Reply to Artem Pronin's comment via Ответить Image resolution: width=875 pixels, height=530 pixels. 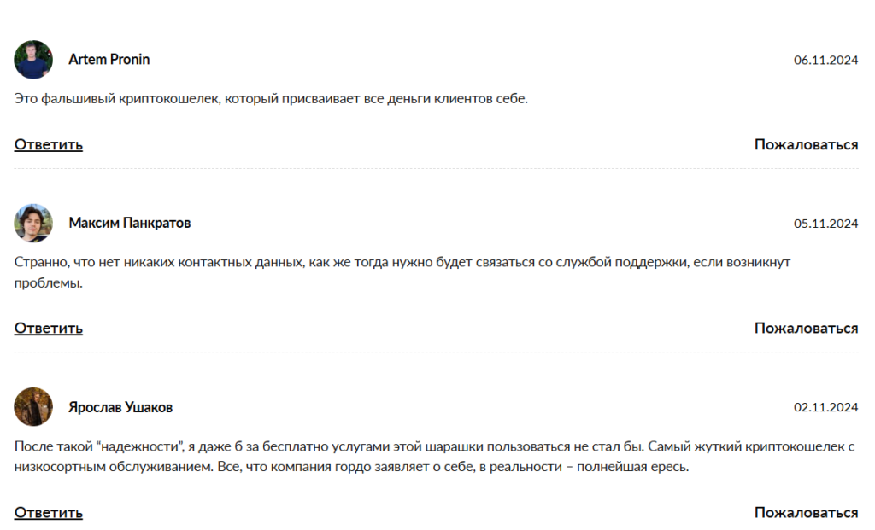click(49, 144)
